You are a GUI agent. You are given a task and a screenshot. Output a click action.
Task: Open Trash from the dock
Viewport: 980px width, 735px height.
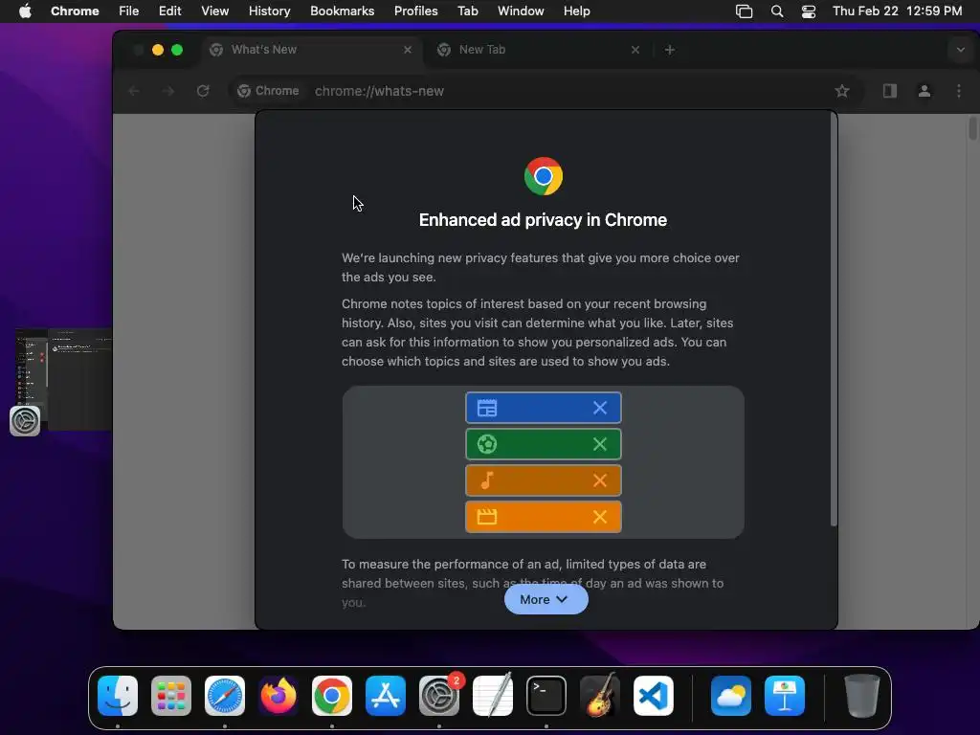(x=862, y=696)
